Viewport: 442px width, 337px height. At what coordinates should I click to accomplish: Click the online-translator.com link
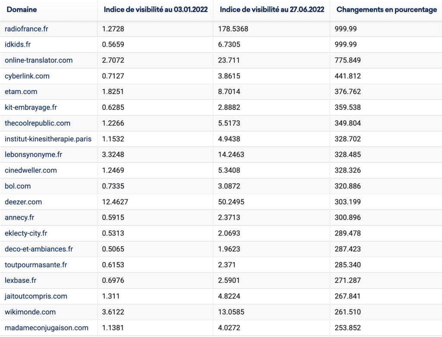[x=38, y=60]
